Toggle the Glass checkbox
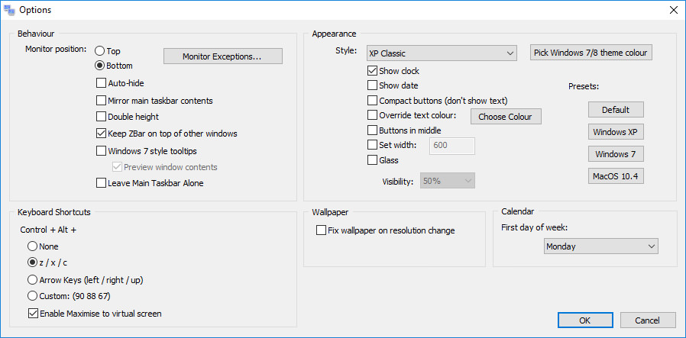686x338 pixels. (372, 159)
